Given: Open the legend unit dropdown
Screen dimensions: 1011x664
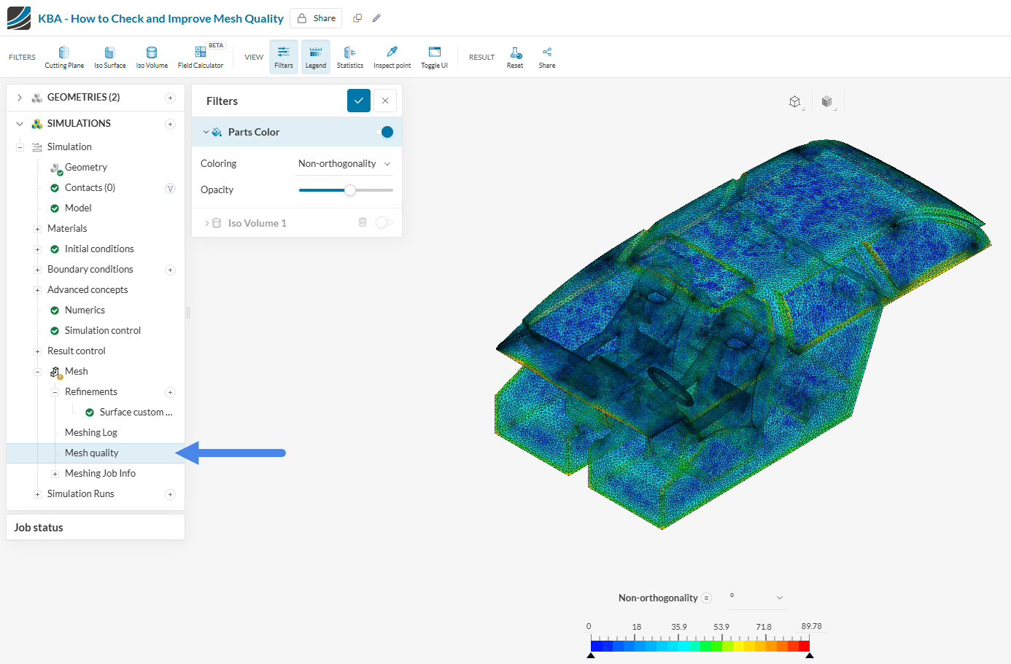Looking at the screenshot, I should [756, 598].
